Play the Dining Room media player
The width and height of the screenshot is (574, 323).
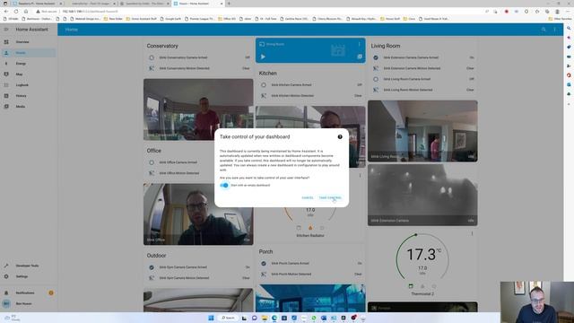pyautogui.click(x=263, y=57)
